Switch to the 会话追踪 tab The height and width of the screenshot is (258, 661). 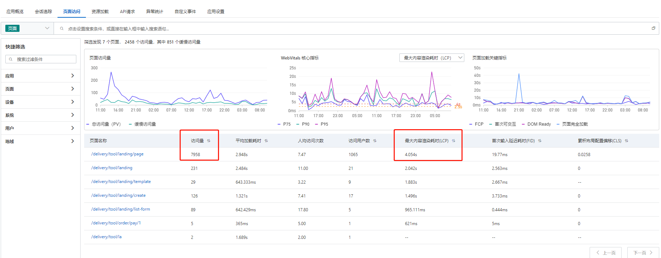coord(43,12)
